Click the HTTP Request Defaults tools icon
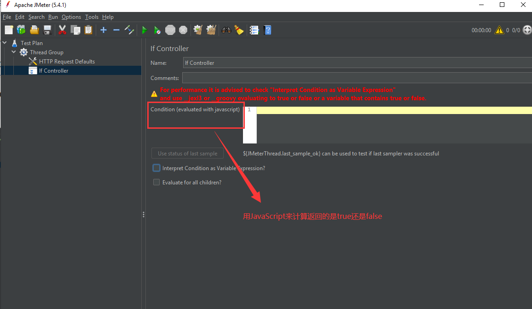 [33, 61]
